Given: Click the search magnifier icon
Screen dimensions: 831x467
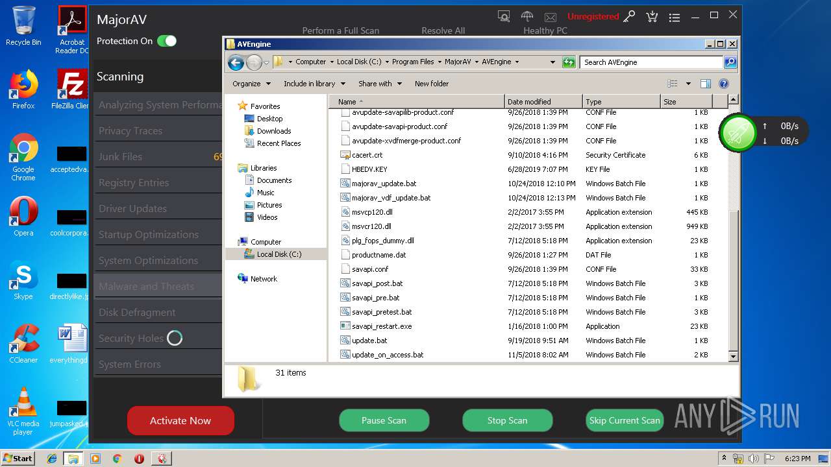Looking at the screenshot, I should pyautogui.click(x=730, y=62).
